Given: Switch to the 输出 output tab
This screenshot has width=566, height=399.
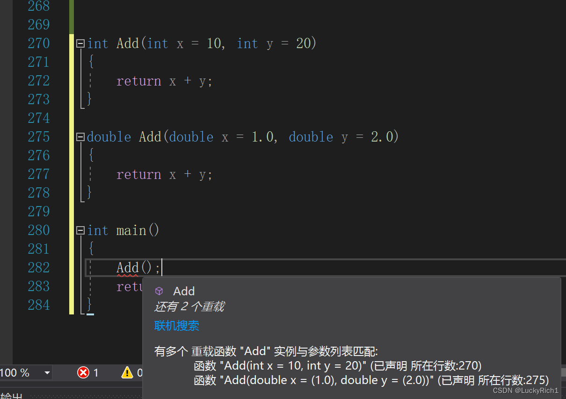Looking at the screenshot, I should 12,395.
